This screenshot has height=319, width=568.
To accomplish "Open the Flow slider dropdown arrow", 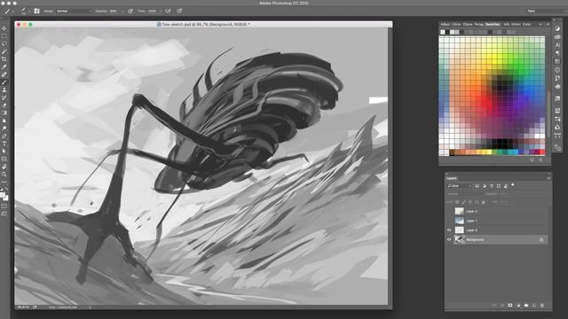I will (160, 12).
